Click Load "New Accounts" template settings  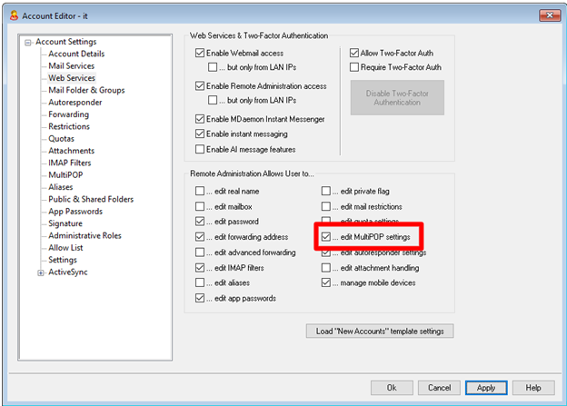click(379, 331)
